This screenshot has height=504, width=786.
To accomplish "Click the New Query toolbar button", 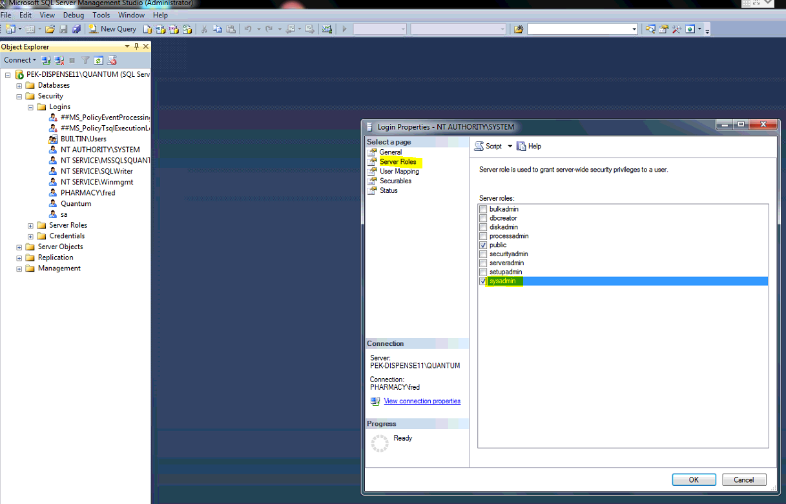I will [x=113, y=29].
